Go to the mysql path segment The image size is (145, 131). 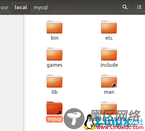point(41,7)
